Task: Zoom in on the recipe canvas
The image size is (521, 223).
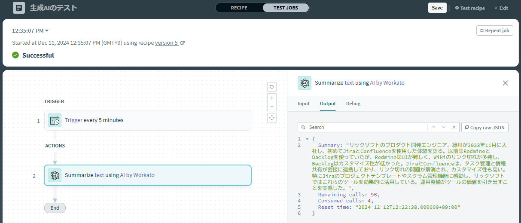Action: pos(271,98)
